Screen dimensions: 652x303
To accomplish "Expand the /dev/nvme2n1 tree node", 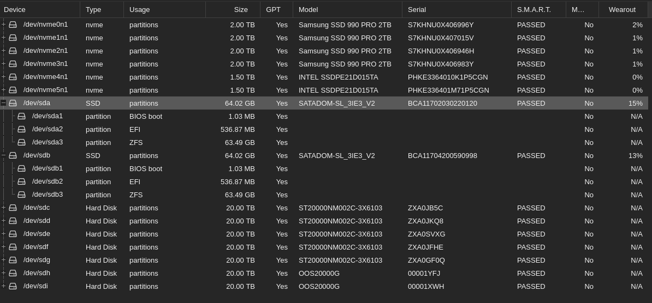I will [3, 51].
